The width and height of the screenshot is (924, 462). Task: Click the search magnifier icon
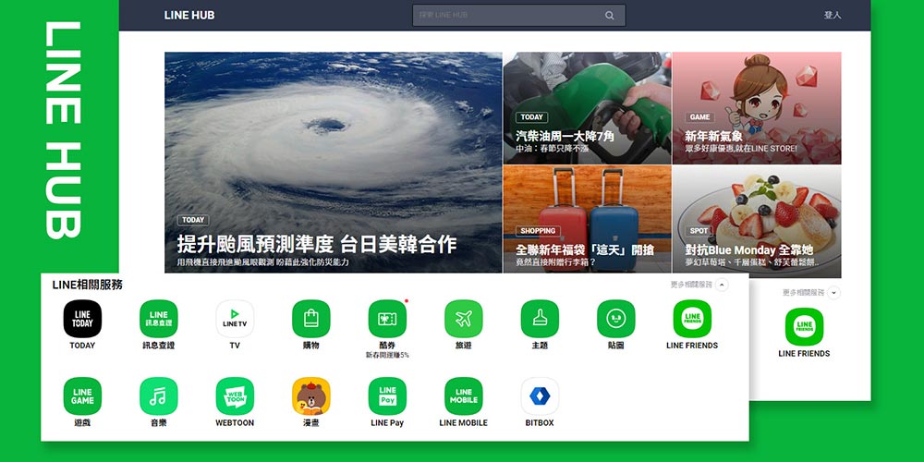tap(609, 16)
